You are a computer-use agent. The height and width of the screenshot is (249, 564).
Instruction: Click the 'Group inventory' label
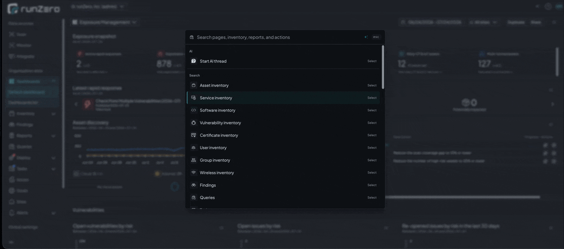click(x=215, y=160)
